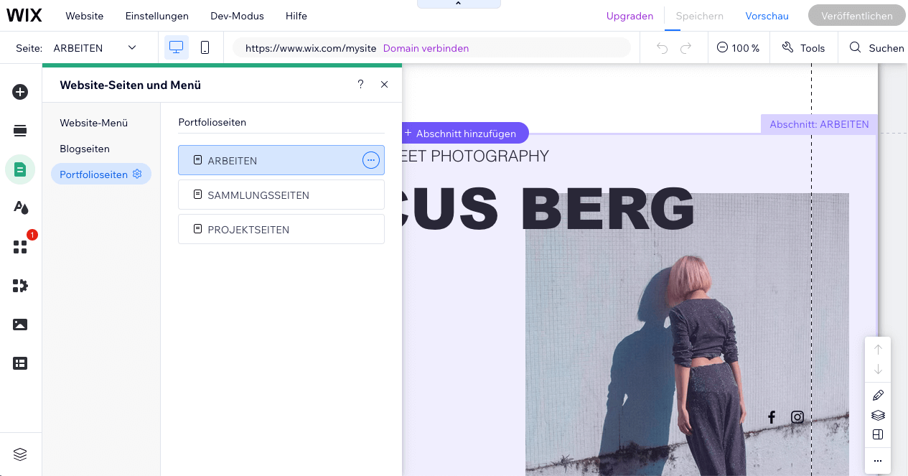Open the Einstellungen menu
The height and width of the screenshot is (476, 908).
click(x=157, y=16)
